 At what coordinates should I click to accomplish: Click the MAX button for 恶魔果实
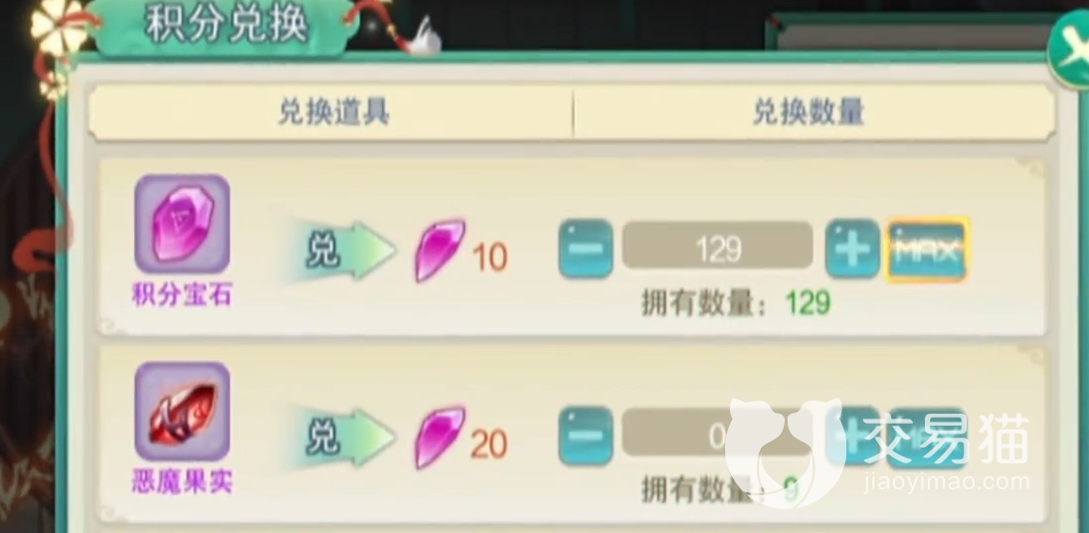coord(928,437)
